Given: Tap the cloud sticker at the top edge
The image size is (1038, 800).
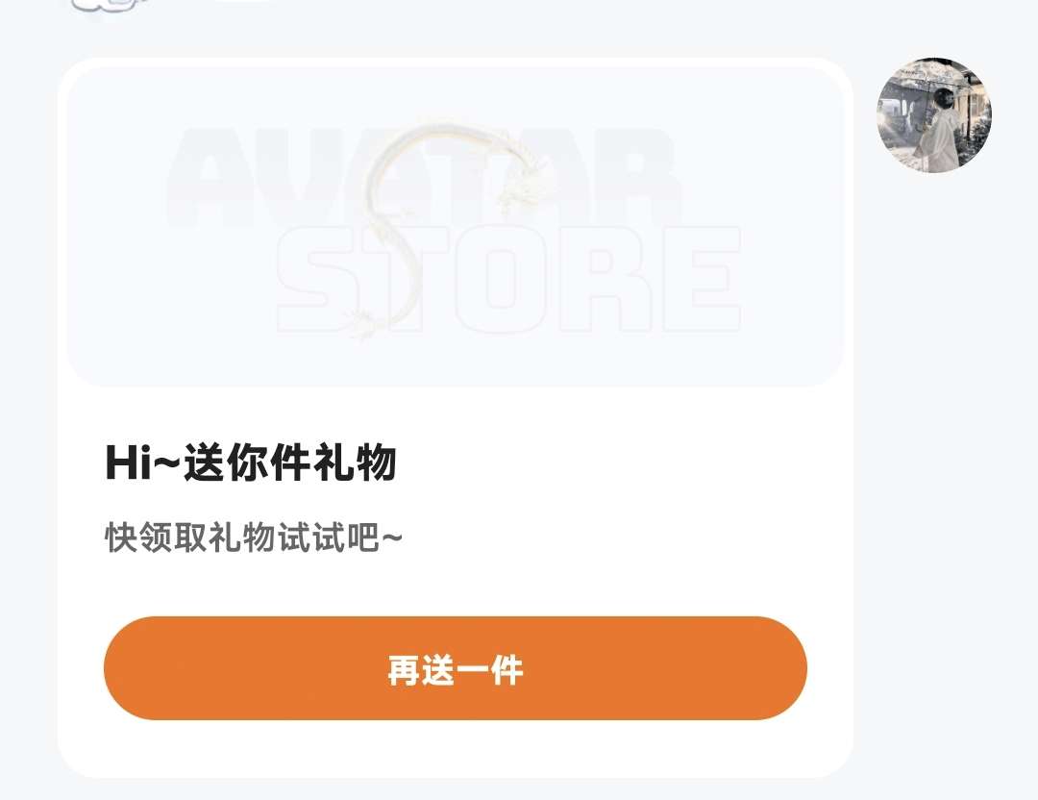Looking at the screenshot, I should (x=106, y=6).
